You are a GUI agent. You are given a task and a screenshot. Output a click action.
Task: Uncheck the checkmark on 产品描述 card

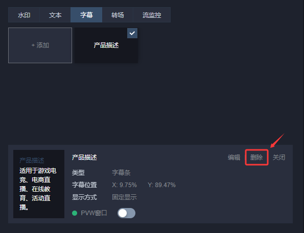[132, 33]
